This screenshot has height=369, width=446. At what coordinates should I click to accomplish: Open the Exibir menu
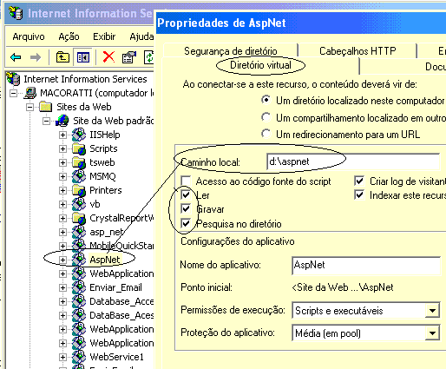pyautogui.click(x=104, y=36)
